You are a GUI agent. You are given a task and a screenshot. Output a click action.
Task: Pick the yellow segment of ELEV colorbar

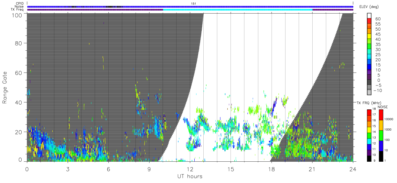370,36
